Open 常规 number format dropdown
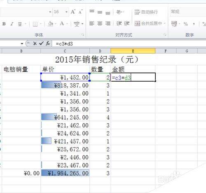Screen dimensions: 206x193 (x=188, y=12)
